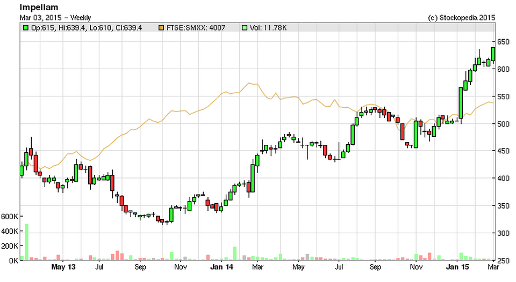Click the 300 price axis label
The image size is (516, 282).
coord(504,233)
